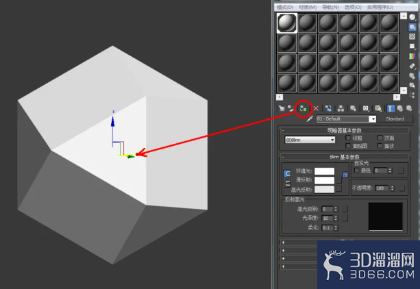Click Assign Material to Selection icon
Image resolution: width=420 pixels, height=289 pixels.
click(304, 108)
